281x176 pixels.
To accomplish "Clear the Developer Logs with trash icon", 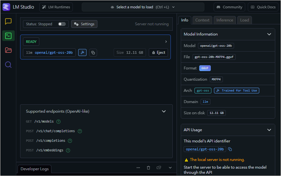I will [x=148, y=168].
